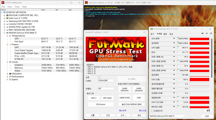The height and width of the screenshot is (120, 216).
Task: Click the Value column header in HWMonitor
Action: pos(48,10)
